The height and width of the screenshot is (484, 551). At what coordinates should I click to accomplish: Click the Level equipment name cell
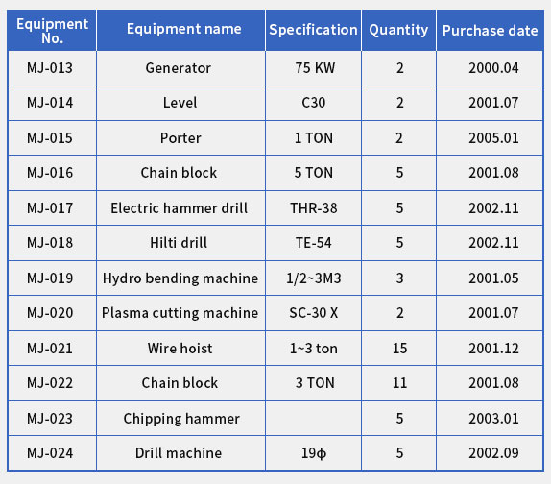[x=181, y=103]
